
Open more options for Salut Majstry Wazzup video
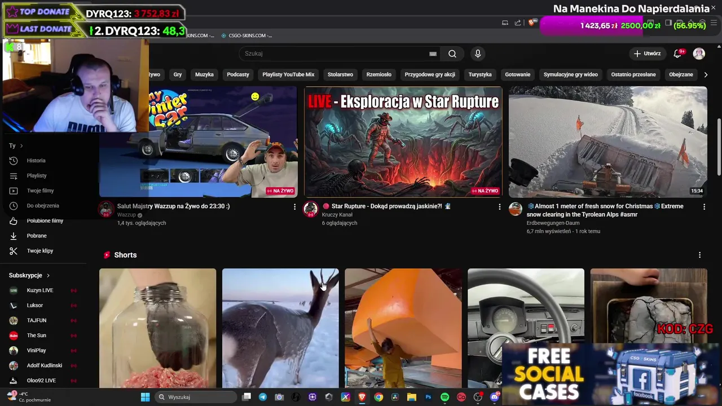click(x=294, y=207)
